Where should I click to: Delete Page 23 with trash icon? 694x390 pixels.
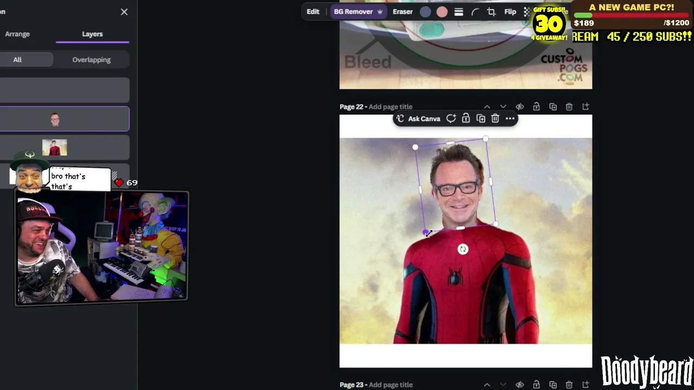click(569, 385)
